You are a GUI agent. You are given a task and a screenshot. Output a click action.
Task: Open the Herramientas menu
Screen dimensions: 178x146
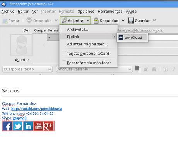point(110,12)
